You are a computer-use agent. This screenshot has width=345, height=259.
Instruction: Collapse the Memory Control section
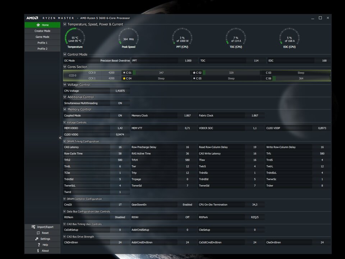pyautogui.click(x=65, y=109)
